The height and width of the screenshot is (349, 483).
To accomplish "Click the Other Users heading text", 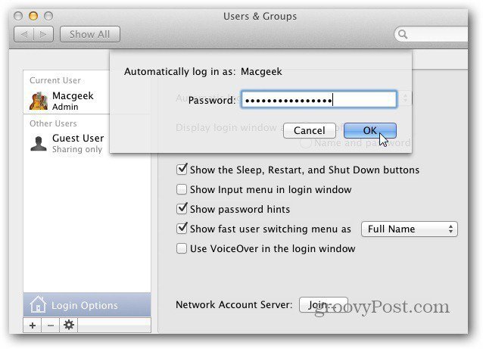I will 53,123.
